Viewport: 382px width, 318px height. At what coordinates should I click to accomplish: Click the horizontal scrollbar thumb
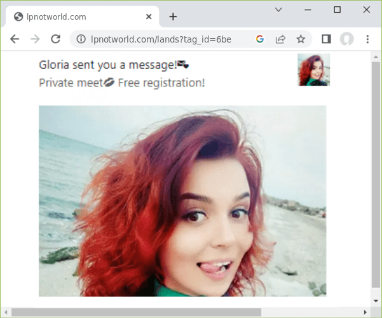click(x=137, y=312)
